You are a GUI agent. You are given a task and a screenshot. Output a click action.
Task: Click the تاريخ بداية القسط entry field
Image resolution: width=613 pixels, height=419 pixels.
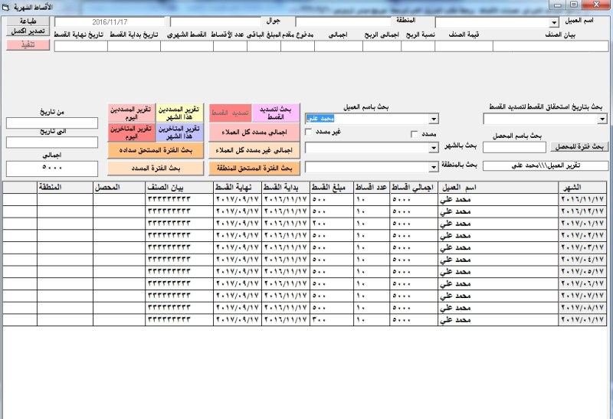point(134,46)
